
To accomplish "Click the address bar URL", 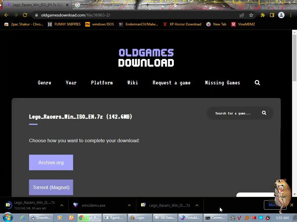I will coord(75,15).
